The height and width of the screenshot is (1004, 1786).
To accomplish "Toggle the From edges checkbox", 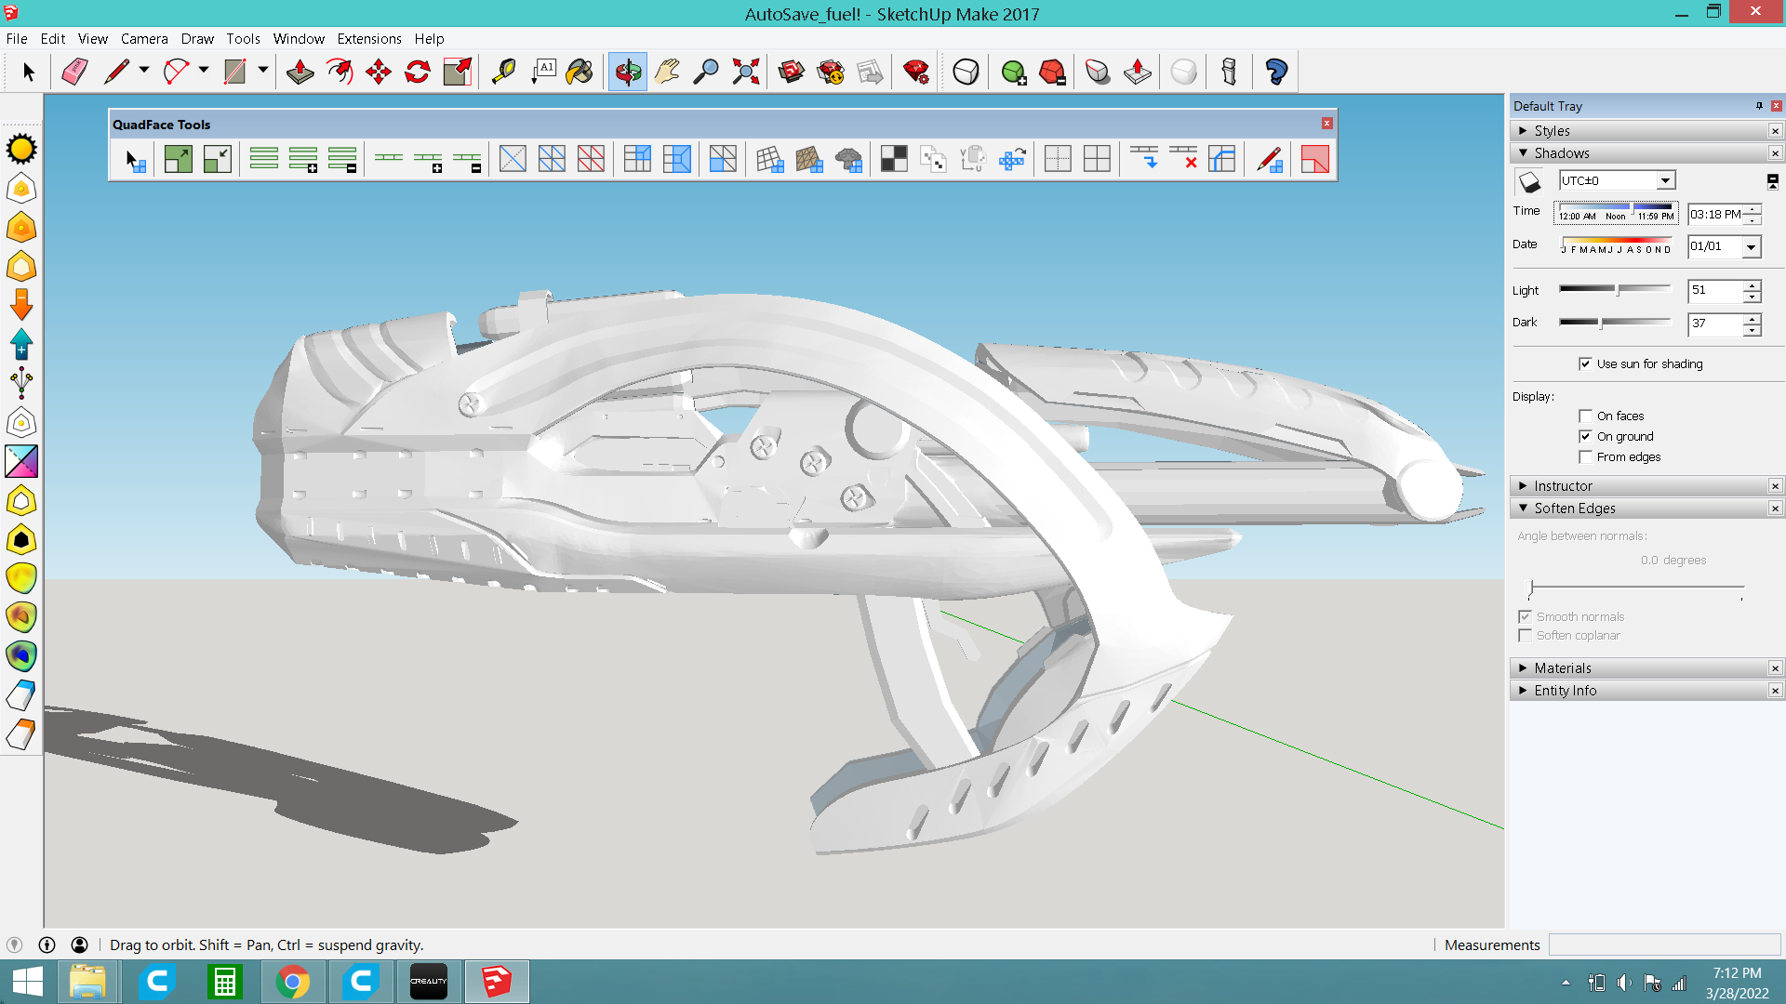I will point(1585,456).
